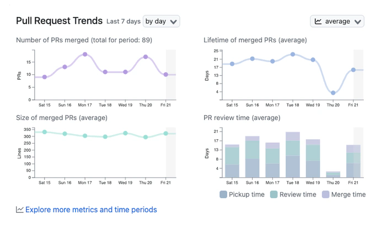Click the Thu 20 point on Lifetime chart
The height and width of the screenshot is (225, 386).
333,93
